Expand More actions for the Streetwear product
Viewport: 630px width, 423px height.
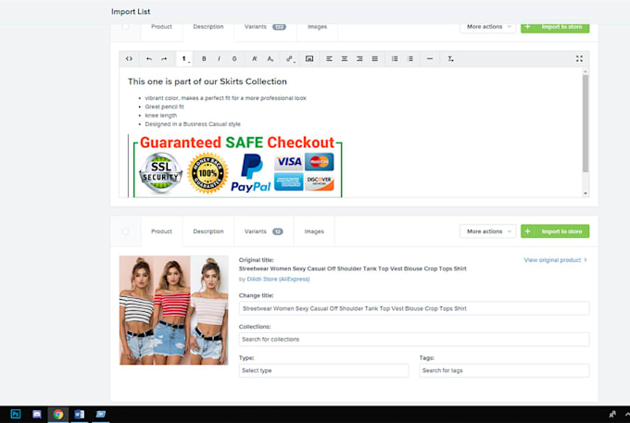point(487,231)
